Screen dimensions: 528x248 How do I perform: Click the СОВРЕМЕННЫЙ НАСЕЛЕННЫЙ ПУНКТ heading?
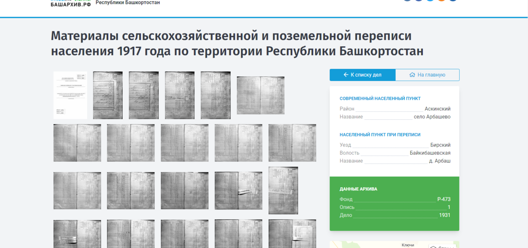coord(380,99)
